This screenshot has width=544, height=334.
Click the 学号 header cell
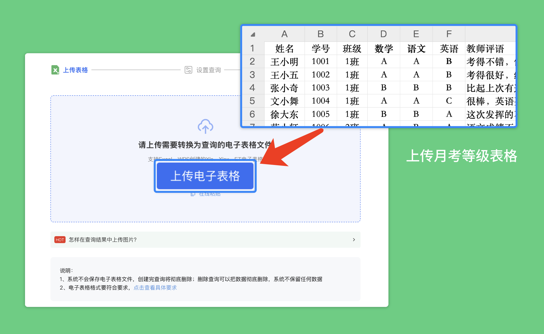321,48
